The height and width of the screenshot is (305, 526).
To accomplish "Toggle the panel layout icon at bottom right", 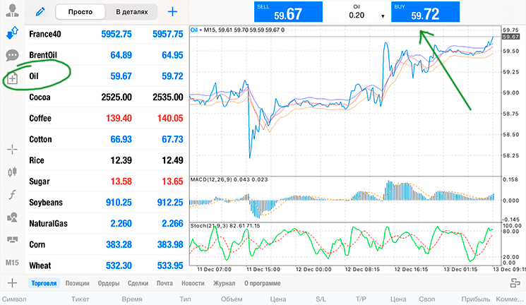I will pyautogui.click(x=515, y=283).
